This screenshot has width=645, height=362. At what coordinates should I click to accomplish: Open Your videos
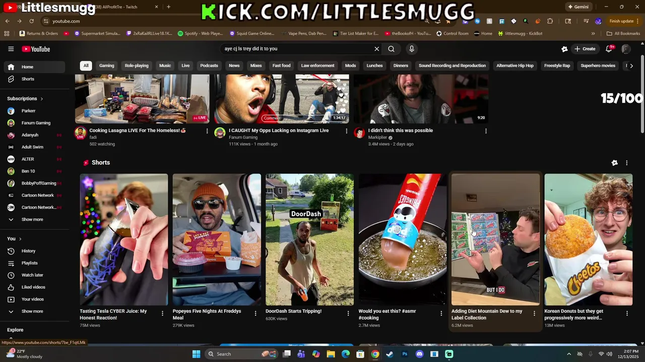click(x=33, y=299)
